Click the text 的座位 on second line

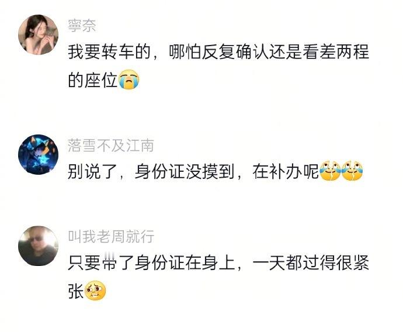coord(93,79)
